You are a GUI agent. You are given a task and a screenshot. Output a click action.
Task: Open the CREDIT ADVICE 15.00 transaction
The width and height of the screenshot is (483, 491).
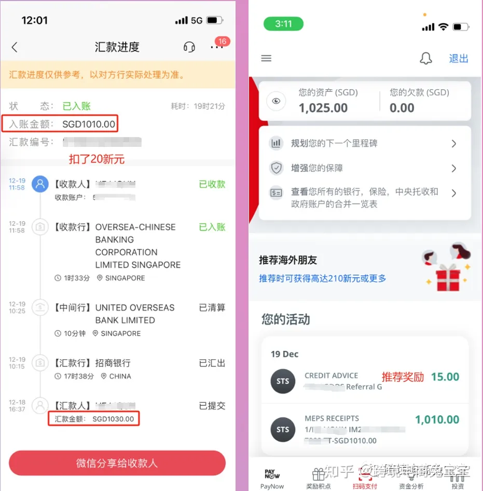pos(365,381)
